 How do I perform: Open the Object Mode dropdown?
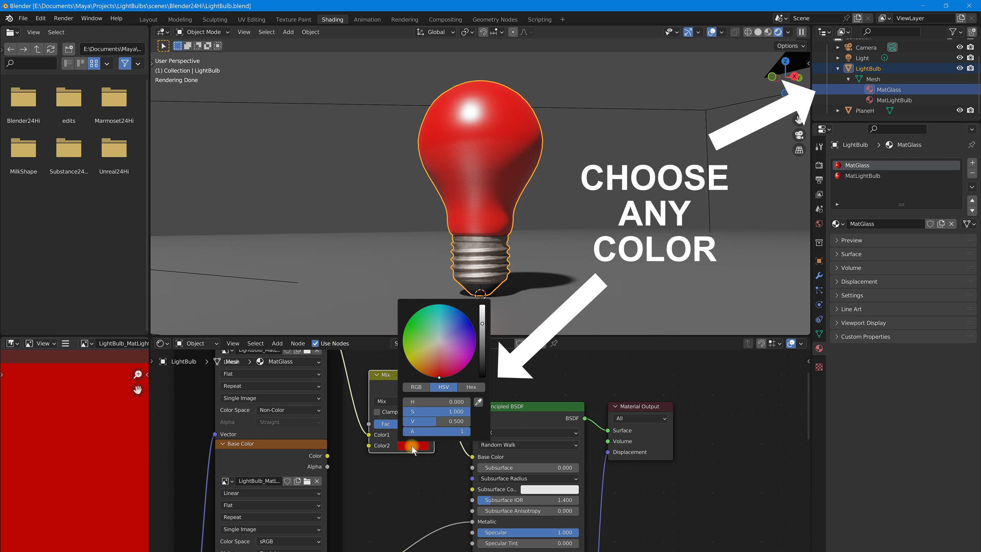[203, 32]
